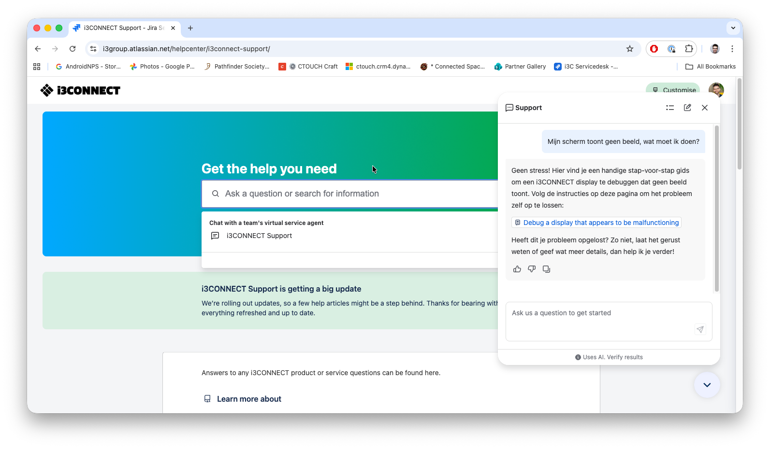Screen dimensions: 770x449
Task: Click the Get the help you need heading
Action: (269, 168)
